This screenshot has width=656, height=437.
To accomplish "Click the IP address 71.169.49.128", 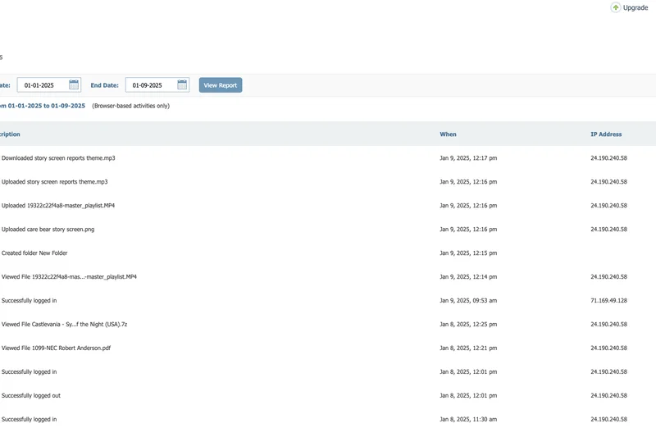I will (x=608, y=301).
